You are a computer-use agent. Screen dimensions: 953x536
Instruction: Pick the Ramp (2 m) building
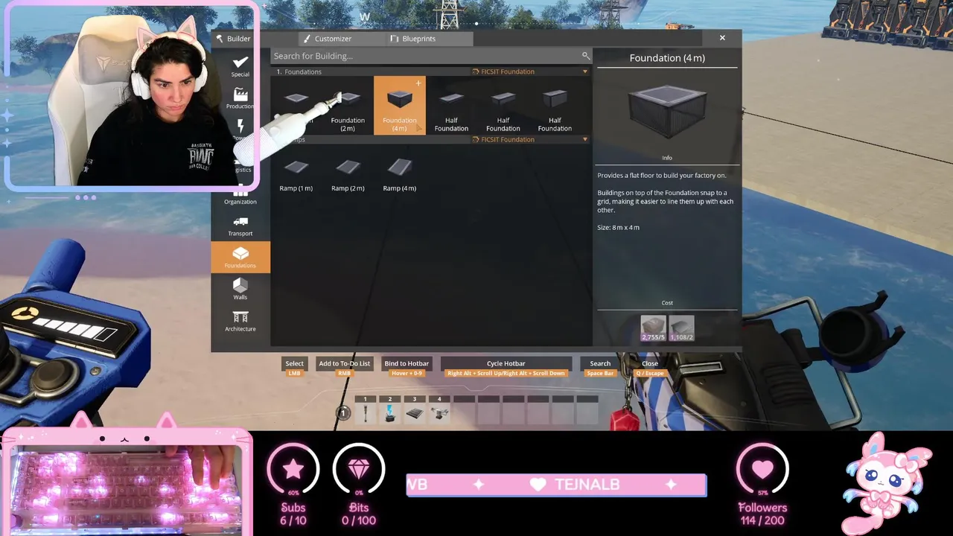[x=348, y=173]
